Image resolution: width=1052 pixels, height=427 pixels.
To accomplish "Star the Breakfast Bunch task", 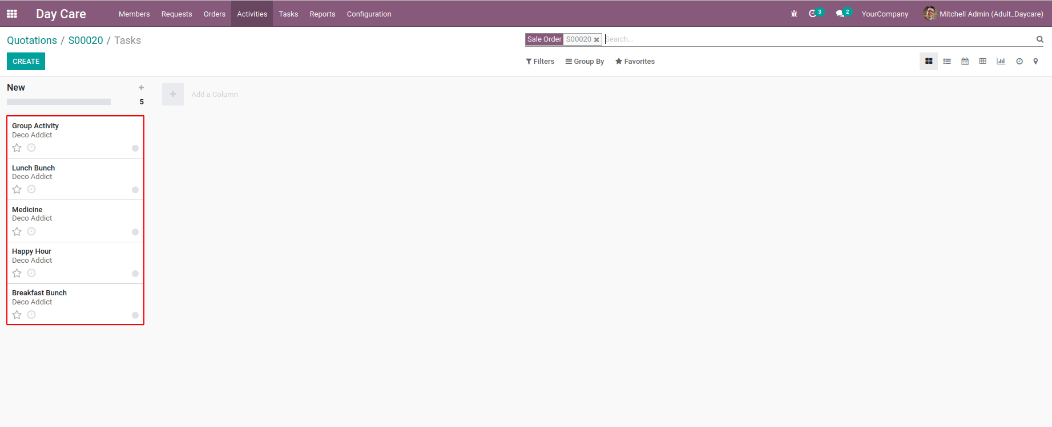I will coord(17,315).
